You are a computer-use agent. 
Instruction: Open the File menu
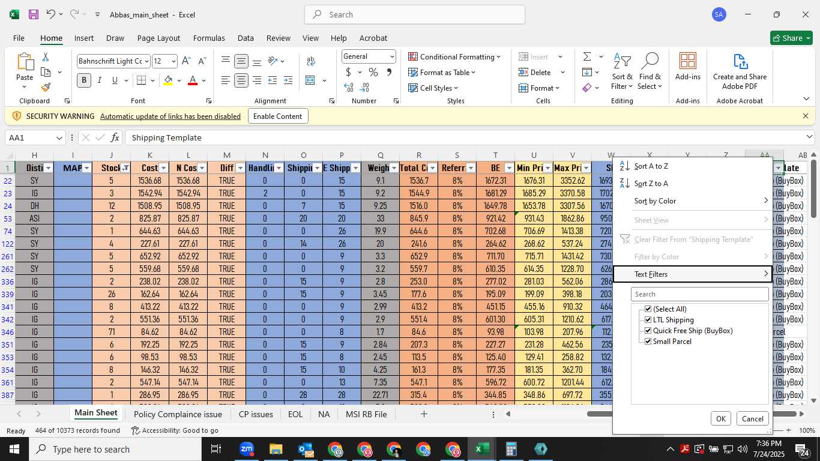click(x=19, y=38)
